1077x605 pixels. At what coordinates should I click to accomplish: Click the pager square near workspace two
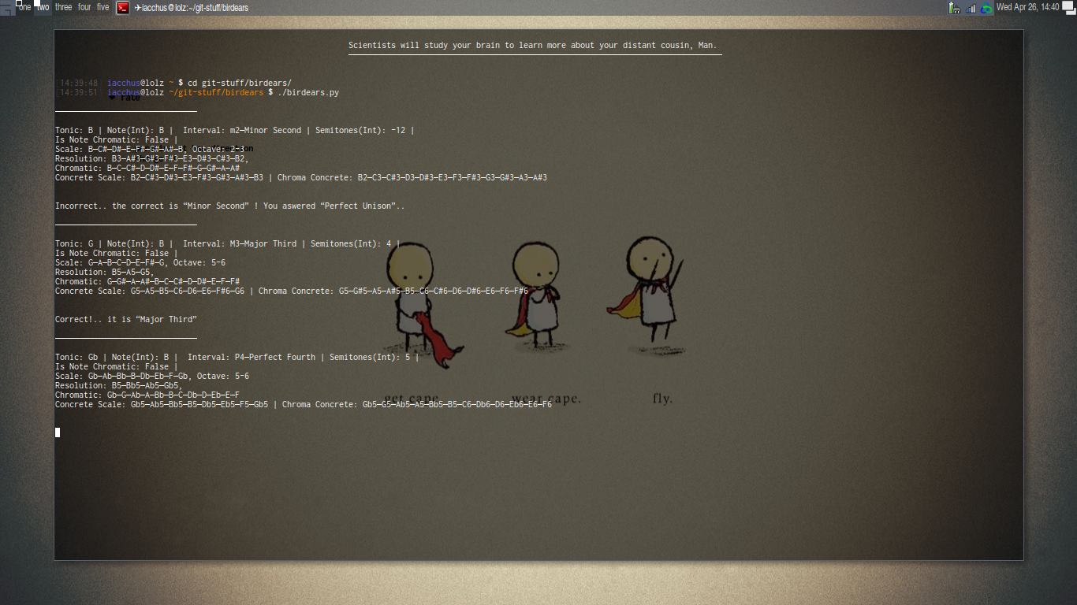[35, 3]
